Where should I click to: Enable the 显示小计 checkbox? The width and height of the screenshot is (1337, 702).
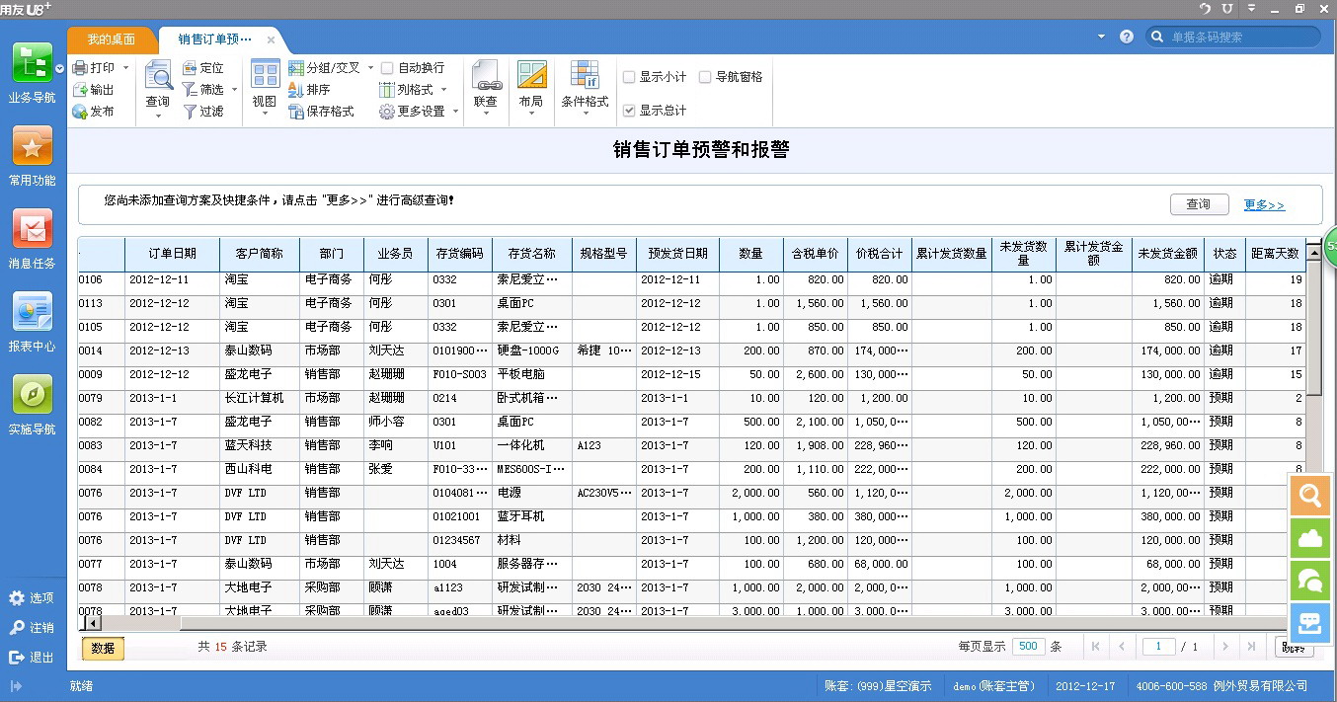click(x=629, y=77)
